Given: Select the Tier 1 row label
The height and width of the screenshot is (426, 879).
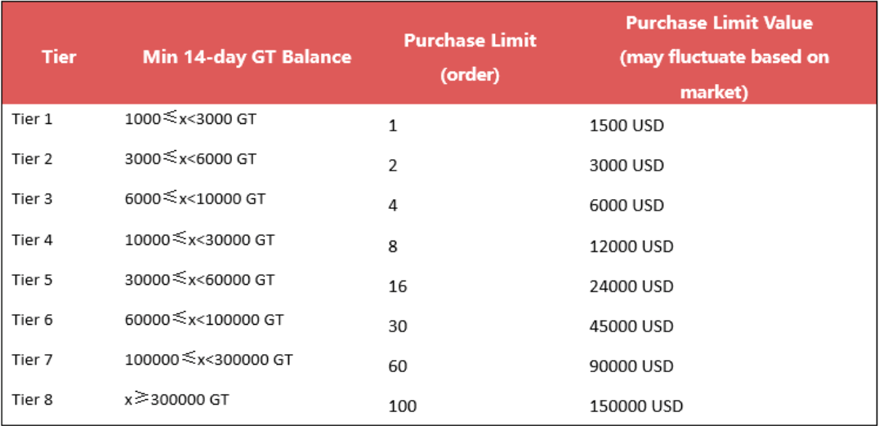Looking at the screenshot, I should point(32,119).
